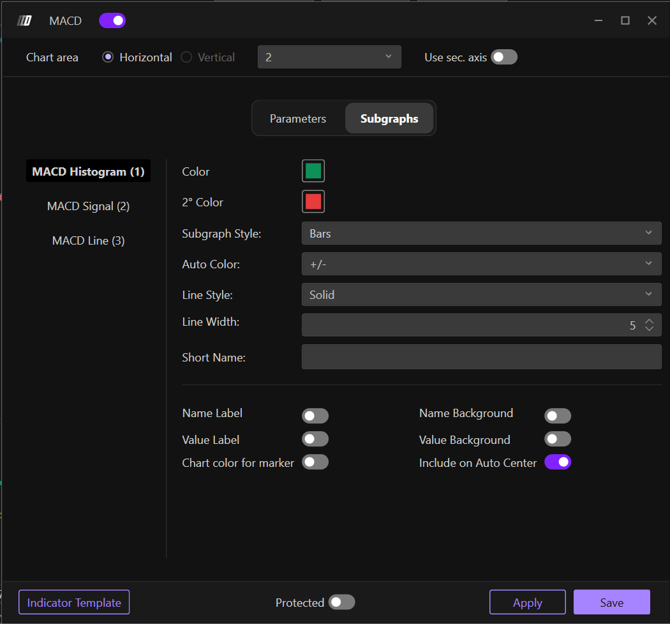The width and height of the screenshot is (670, 624).
Task: Expand the Line Style dropdown
Action: point(481,294)
